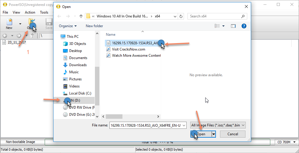Open the View menu in PowerISO
This screenshot has width=299, height=153.
(16, 12)
